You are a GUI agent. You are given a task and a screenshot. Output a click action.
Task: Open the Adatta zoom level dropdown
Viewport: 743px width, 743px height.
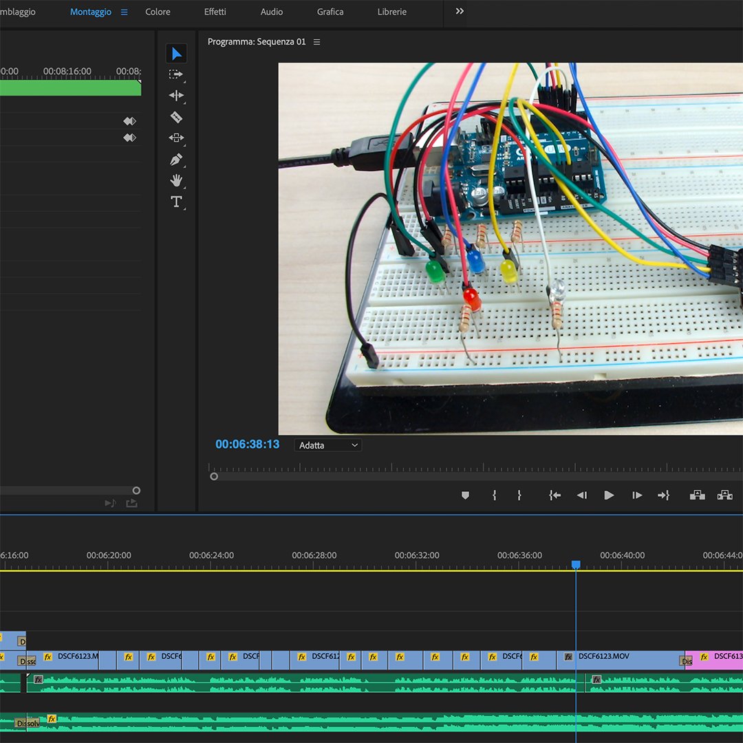point(328,444)
